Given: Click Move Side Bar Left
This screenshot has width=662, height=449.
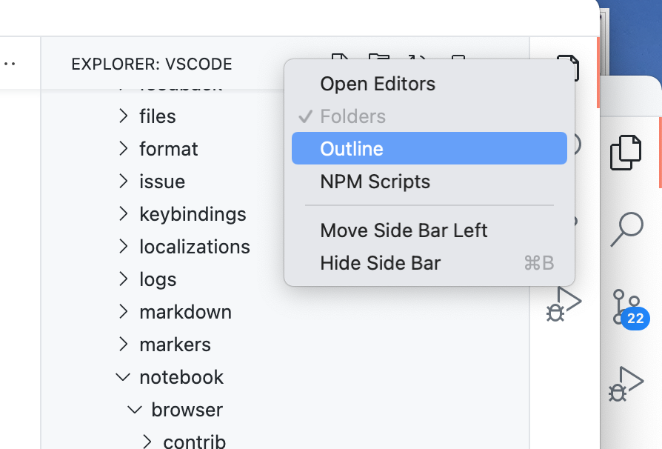Looking at the screenshot, I should 404,230.
